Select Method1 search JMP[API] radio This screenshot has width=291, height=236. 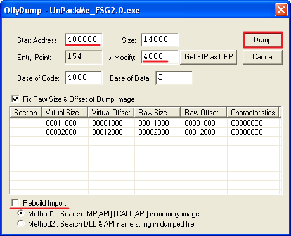[21, 213]
